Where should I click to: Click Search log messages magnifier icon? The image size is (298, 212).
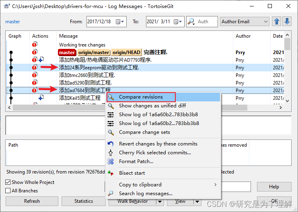(x=111, y=194)
